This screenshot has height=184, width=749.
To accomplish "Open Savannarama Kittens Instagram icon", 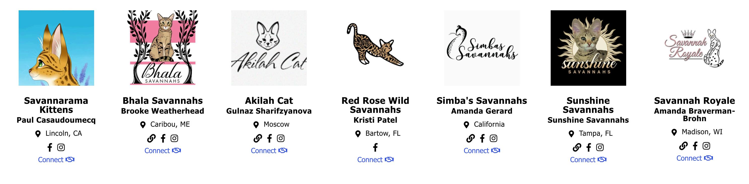I will [61, 148].
